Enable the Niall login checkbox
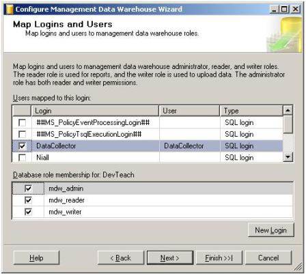Viewport: 306px width, 274px height. coord(22,158)
